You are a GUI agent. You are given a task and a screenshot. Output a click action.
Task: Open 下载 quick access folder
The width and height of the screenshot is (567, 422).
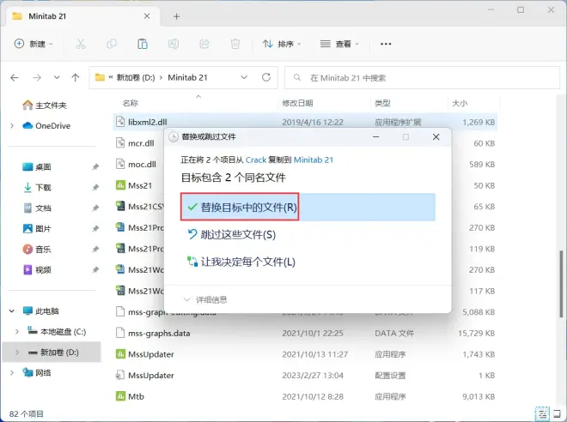(37, 187)
